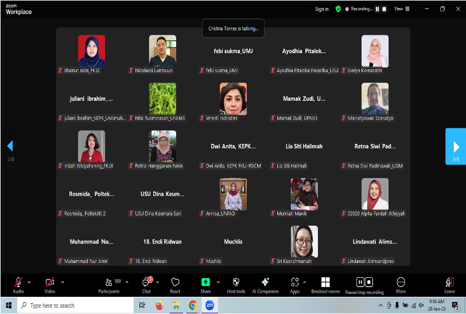Go to next gallery page with right arrow

(x=456, y=146)
